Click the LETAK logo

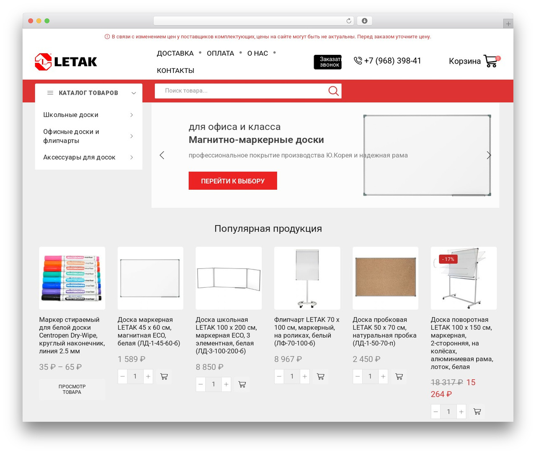click(x=66, y=62)
